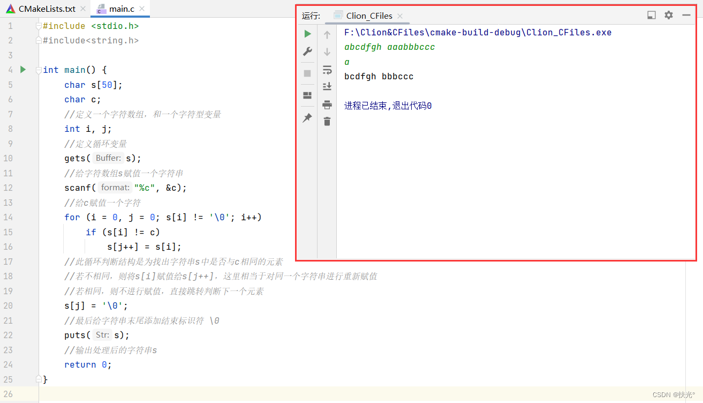Close the Clion_CFiles run tab
Image resolution: width=703 pixels, height=403 pixels.
400,16
